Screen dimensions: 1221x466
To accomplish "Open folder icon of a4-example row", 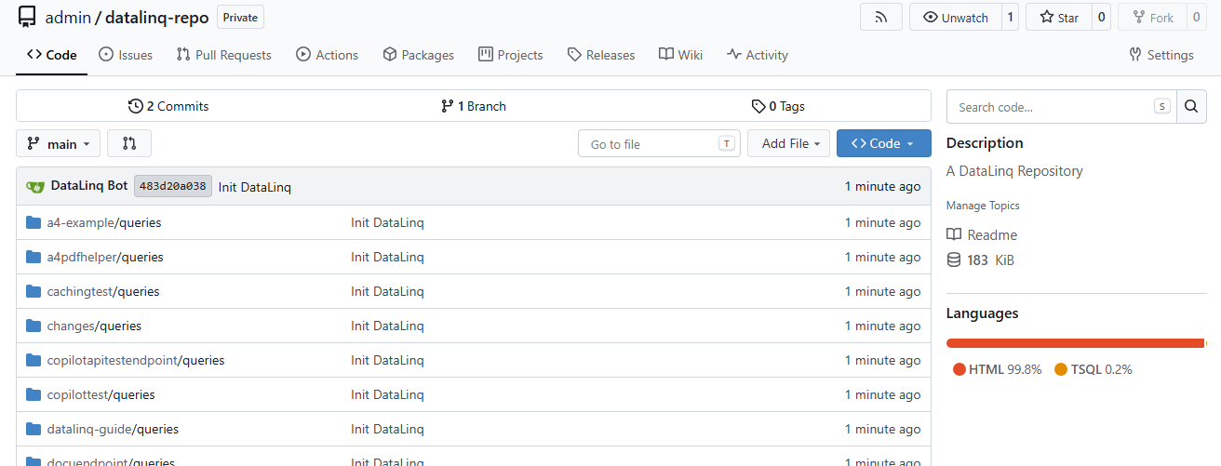I will pyautogui.click(x=34, y=222).
